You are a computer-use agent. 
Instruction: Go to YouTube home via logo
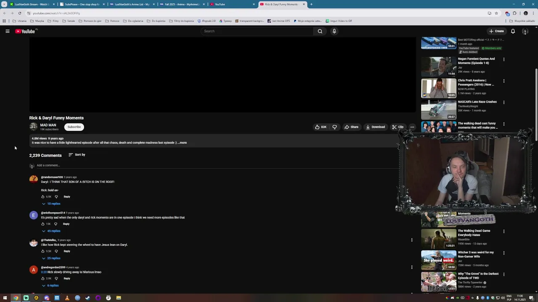[x=26, y=31]
